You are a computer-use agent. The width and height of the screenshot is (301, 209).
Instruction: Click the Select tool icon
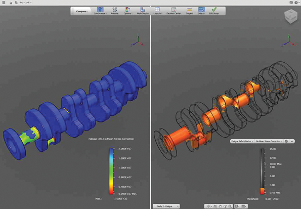(201, 10)
